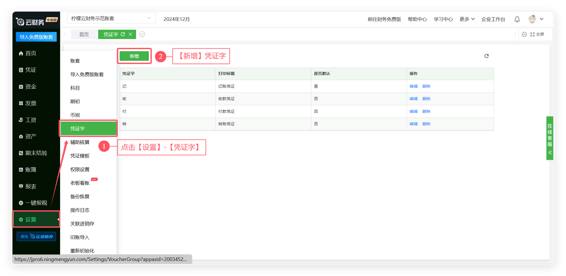Switch to the 首页 tab
Image resolution: width=566 pixels, height=276 pixels.
click(x=84, y=34)
